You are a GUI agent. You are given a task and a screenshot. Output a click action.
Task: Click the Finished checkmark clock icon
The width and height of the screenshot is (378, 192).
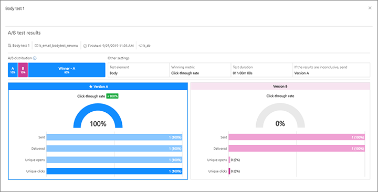point(85,46)
